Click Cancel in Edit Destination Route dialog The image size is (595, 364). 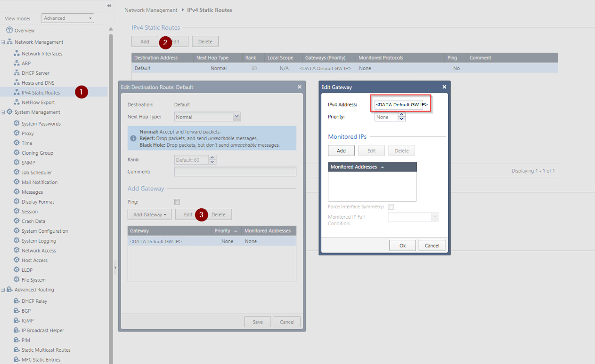287,322
